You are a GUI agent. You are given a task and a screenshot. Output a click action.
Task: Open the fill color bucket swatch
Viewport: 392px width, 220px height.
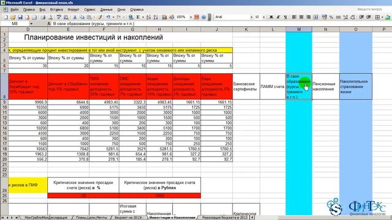(x=388, y=17)
